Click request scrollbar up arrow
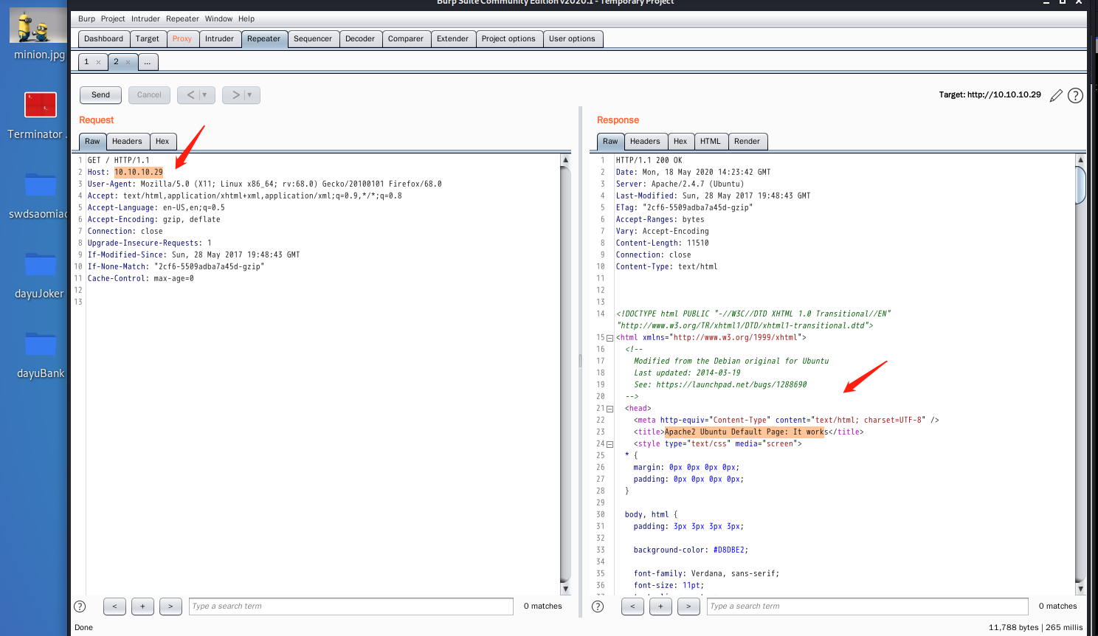The height and width of the screenshot is (636, 1098). 565,159
